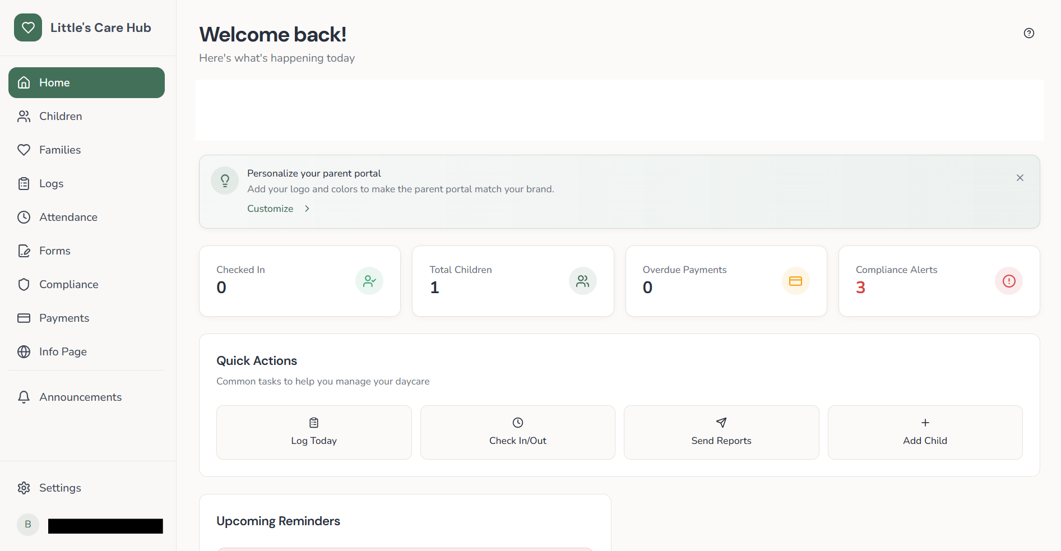
Task: Click the Log Today quick action button
Action: point(314,432)
